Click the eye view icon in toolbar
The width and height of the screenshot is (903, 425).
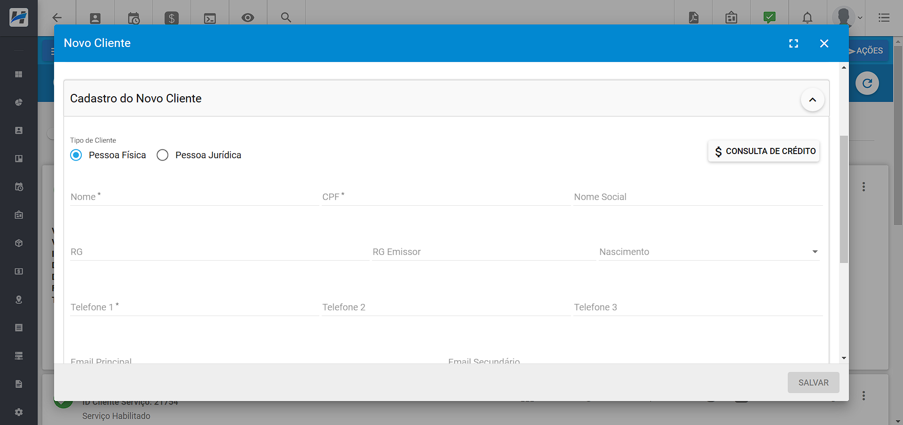[x=248, y=18]
